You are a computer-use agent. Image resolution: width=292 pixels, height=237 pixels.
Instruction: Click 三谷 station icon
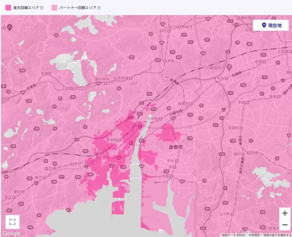pyautogui.click(x=71, y=88)
